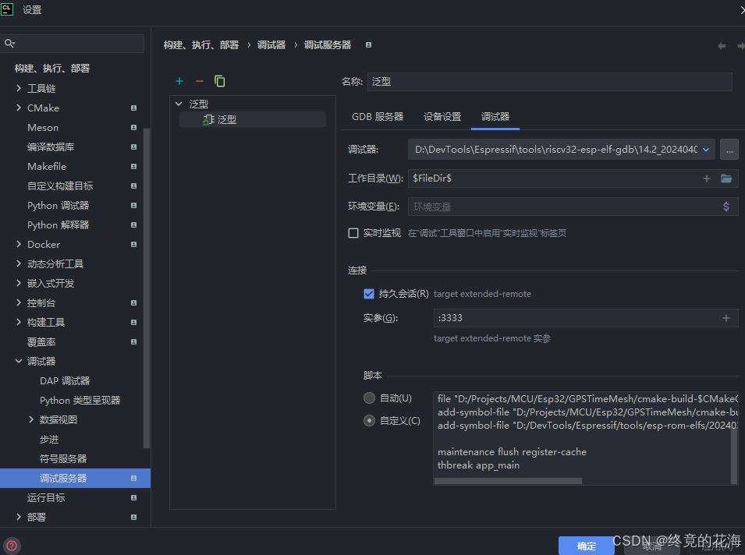Click the 调试器 breadcrumb
The width and height of the screenshot is (745, 555).
pos(271,45)
